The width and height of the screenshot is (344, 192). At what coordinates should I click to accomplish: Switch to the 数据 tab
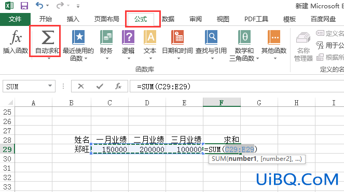[x=168, y=19]
